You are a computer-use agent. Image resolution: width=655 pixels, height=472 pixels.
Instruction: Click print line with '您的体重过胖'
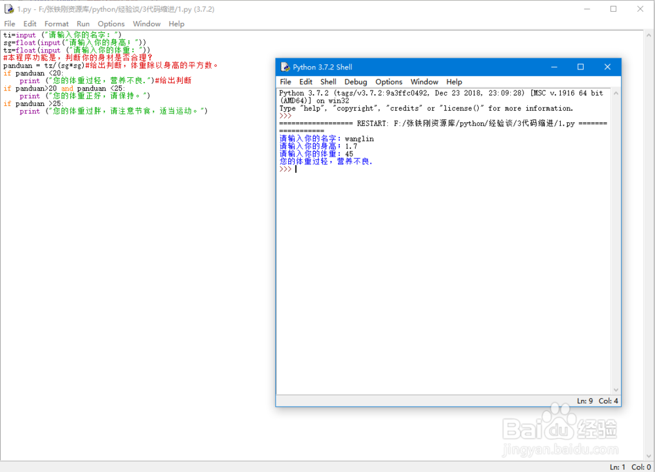(113, 111)
